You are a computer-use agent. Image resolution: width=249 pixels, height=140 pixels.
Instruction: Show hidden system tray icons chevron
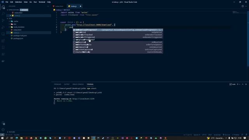(226, 138)
